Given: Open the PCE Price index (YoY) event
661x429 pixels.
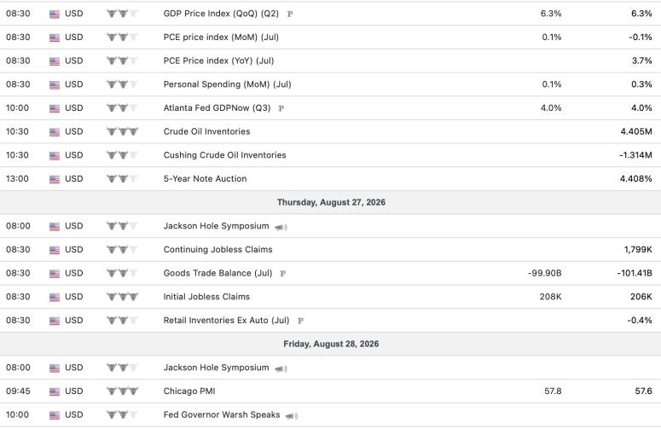Looking at the screenshot, I should (219, 61).
